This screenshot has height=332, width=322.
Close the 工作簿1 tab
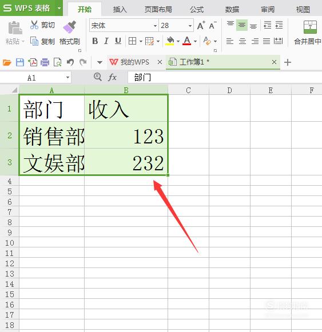tap(274, 62)
